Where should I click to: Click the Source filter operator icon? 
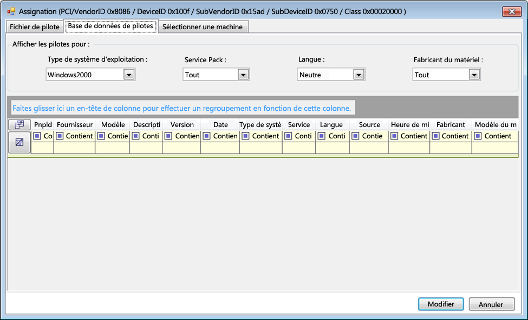(356, 136)
